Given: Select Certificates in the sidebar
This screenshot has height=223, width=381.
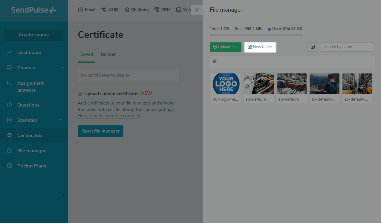Looking at the screenshot, I should [30, 135].
